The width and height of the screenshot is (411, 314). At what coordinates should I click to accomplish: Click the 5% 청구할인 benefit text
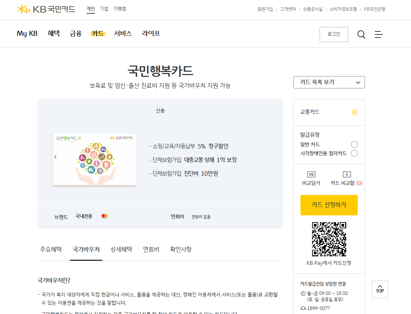[x=213, y=146]
